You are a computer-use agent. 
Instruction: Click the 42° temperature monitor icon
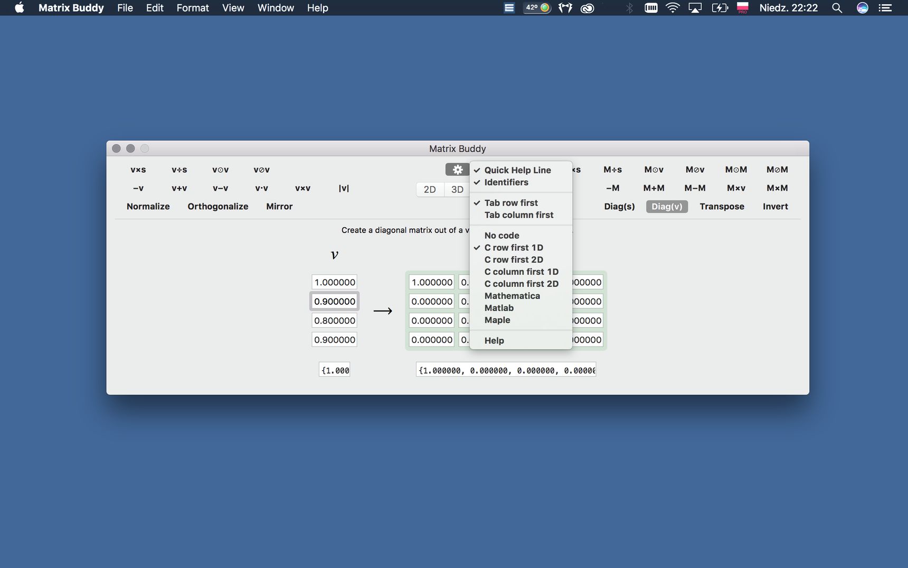pos(537,8)
